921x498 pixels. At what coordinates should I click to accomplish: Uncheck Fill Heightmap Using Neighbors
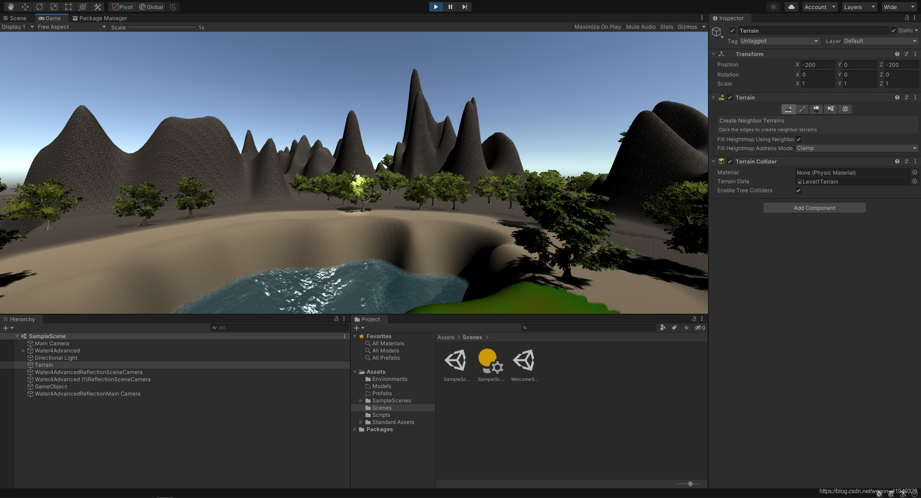(x=799, y=139)
